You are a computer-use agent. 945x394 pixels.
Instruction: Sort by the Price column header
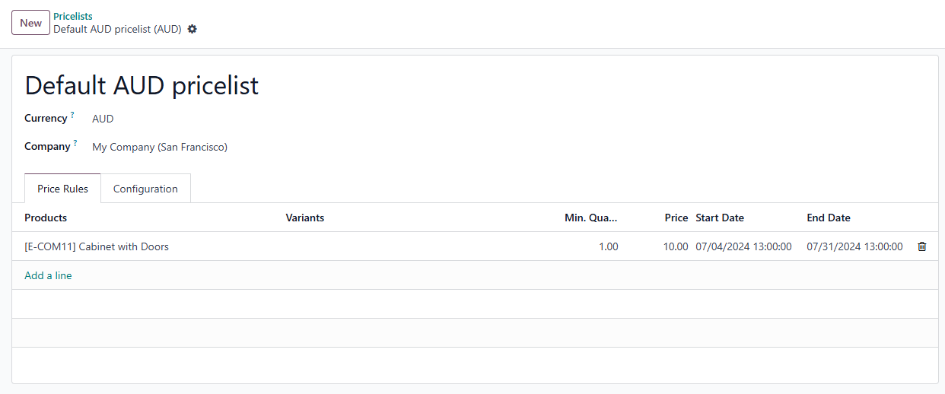[x=676, y=218]
